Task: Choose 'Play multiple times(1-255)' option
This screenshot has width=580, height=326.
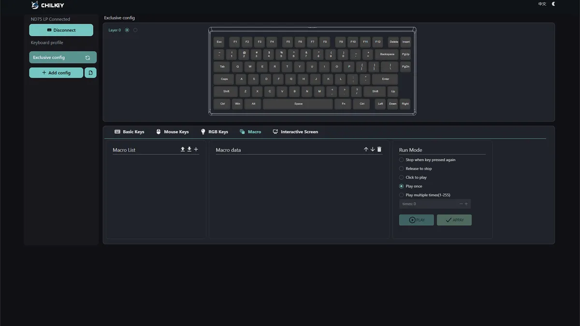Action: [401, 195]
